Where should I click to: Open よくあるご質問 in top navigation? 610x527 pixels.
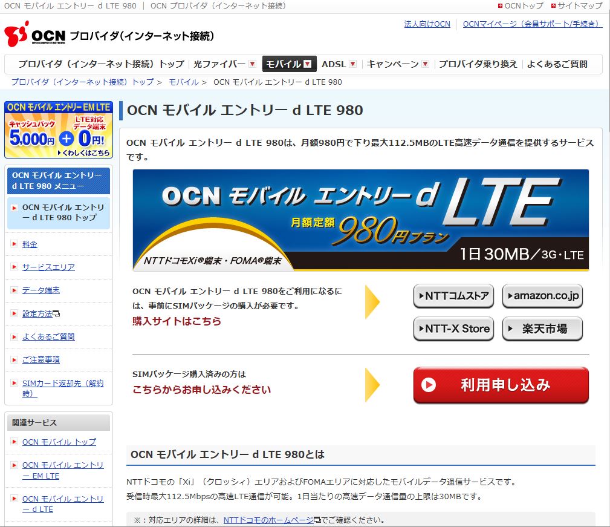(557, 64)
